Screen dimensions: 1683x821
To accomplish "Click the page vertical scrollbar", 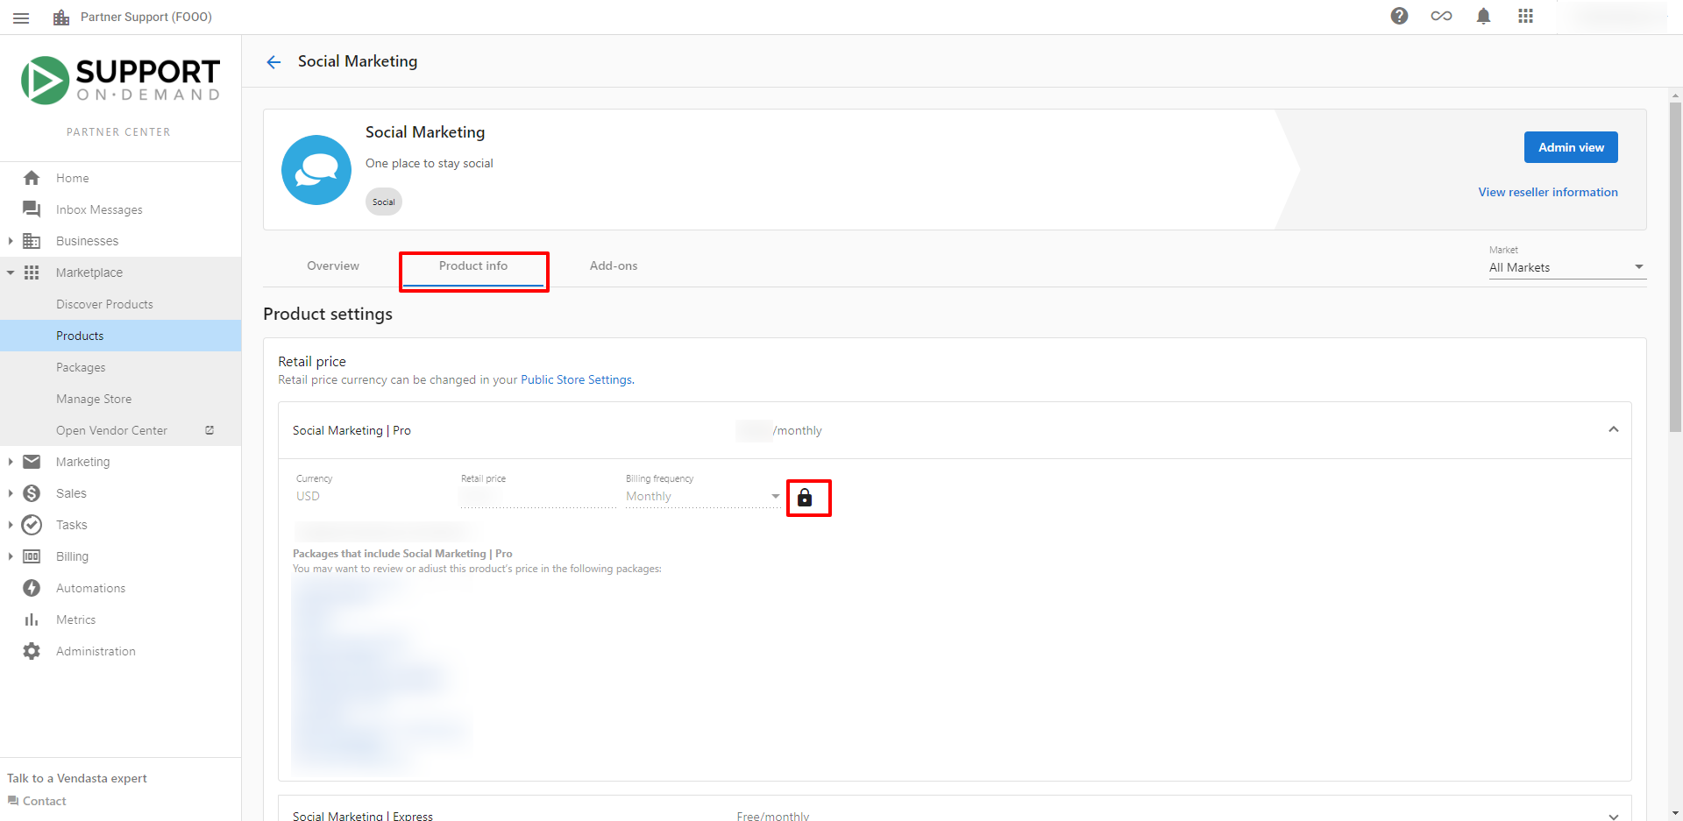I will [1675, 267].
